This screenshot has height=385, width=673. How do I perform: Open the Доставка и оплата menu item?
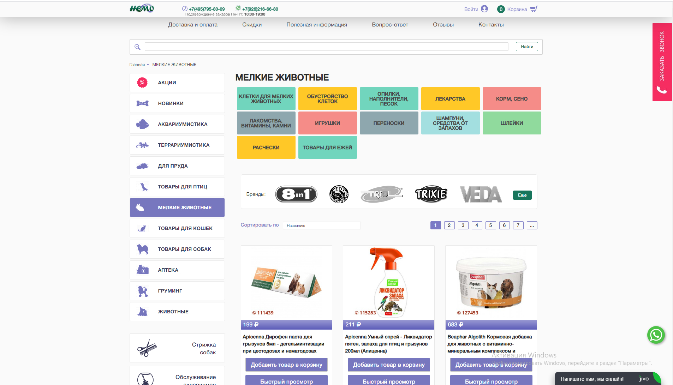click(x=193, y=25)
